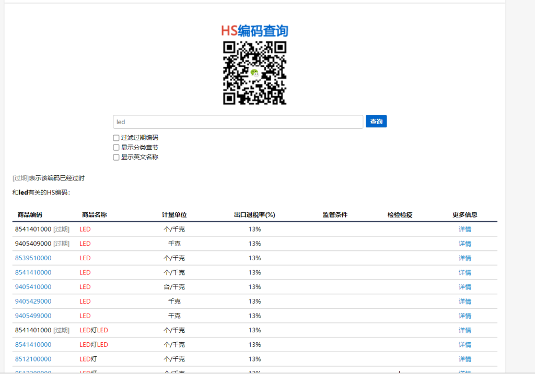Click the HS编码查询 logo title
The width and height of the screenshot is (535, 374).
point(254,31)
